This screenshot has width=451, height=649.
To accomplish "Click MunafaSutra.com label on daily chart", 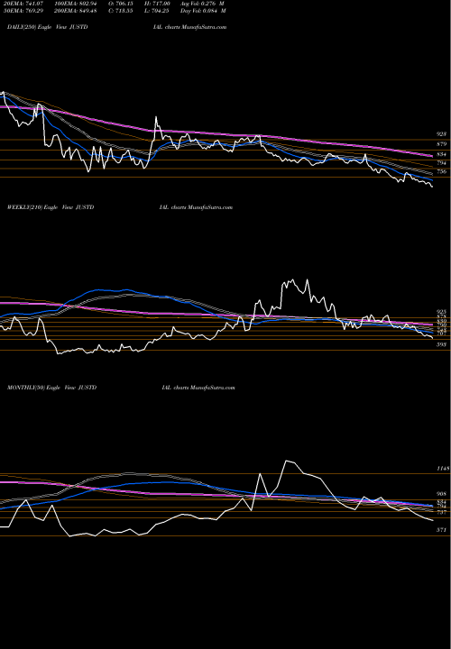I will 202,27.
